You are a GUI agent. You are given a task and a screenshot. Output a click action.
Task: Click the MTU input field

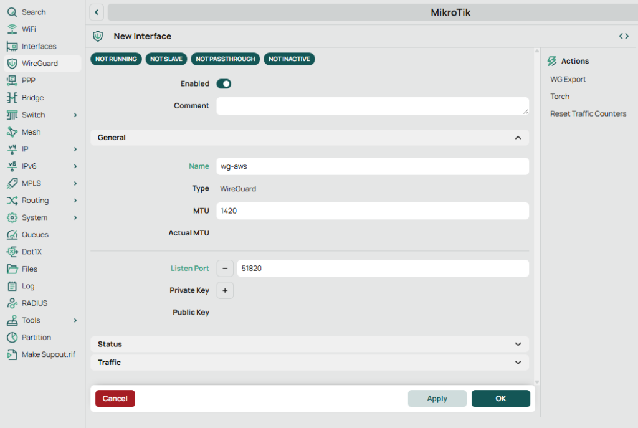[x=372, y=211]
